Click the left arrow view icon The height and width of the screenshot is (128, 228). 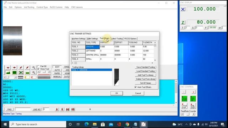[8, 68]
